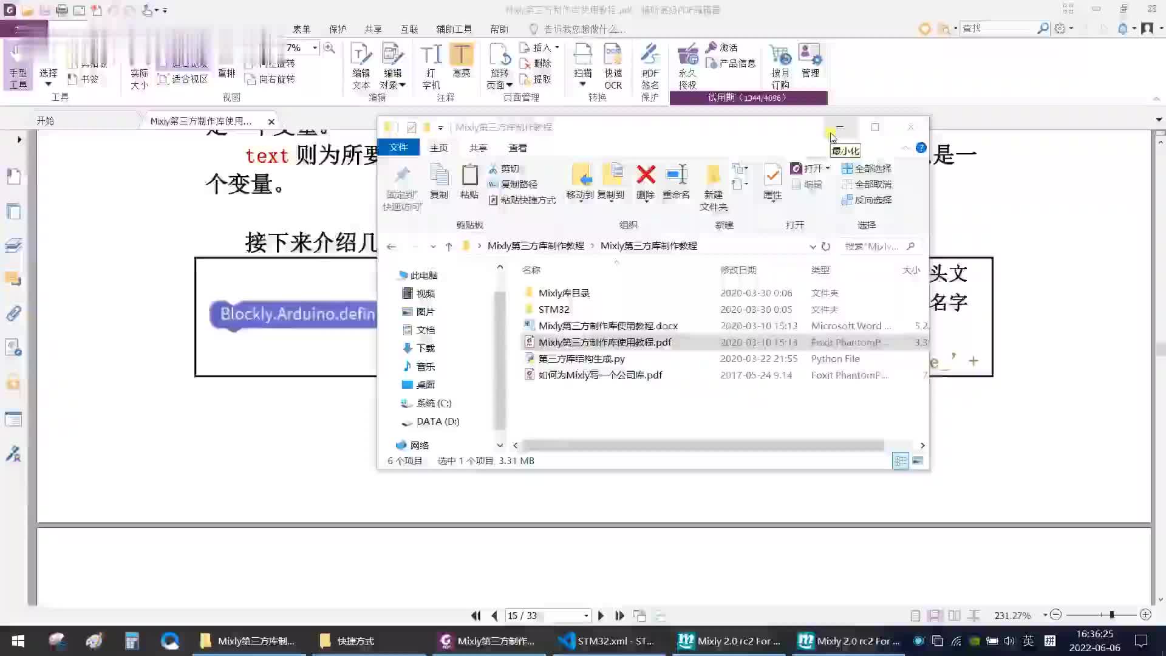The width and height of the screenshot is (1166, 656).
Task: Click the Extract page button (提取)
Action: pos(536,79)
